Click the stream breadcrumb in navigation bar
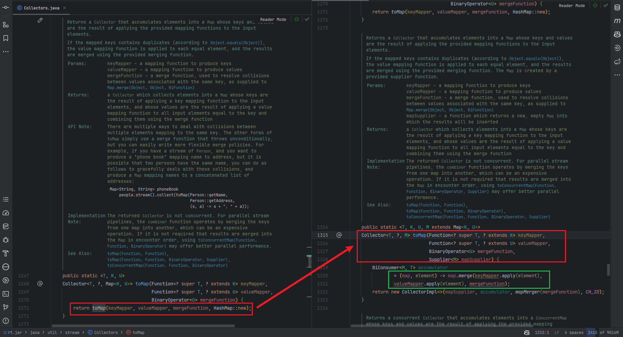The width and height of the screenshot is (623, 337). click(x=72, y=333)
